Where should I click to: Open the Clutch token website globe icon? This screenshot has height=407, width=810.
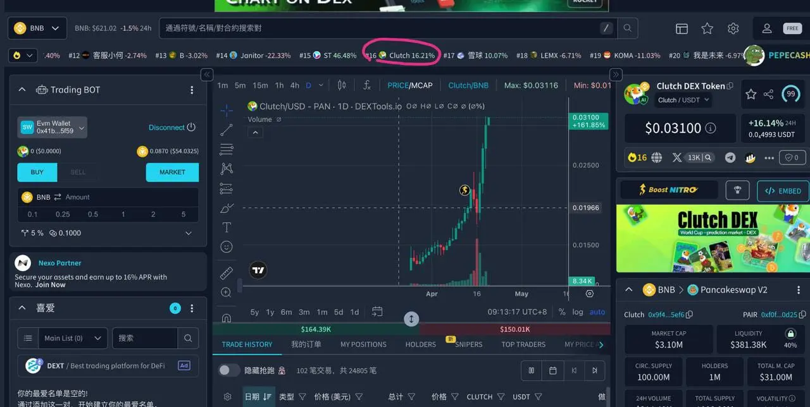657,157
